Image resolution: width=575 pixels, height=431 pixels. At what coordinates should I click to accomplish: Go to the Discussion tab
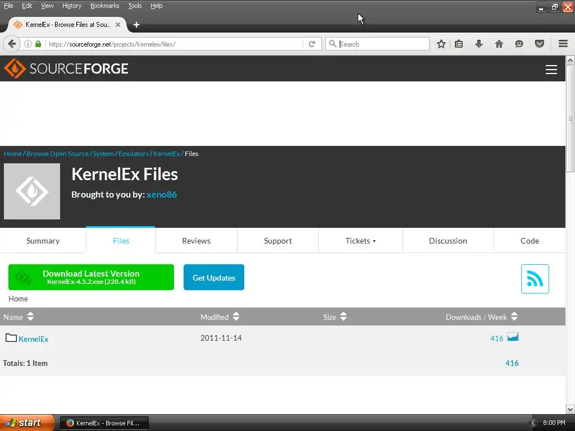click(x=448, y=241)
